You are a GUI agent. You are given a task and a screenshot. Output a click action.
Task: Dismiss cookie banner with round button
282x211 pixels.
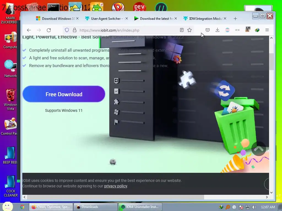coord(267,184)
